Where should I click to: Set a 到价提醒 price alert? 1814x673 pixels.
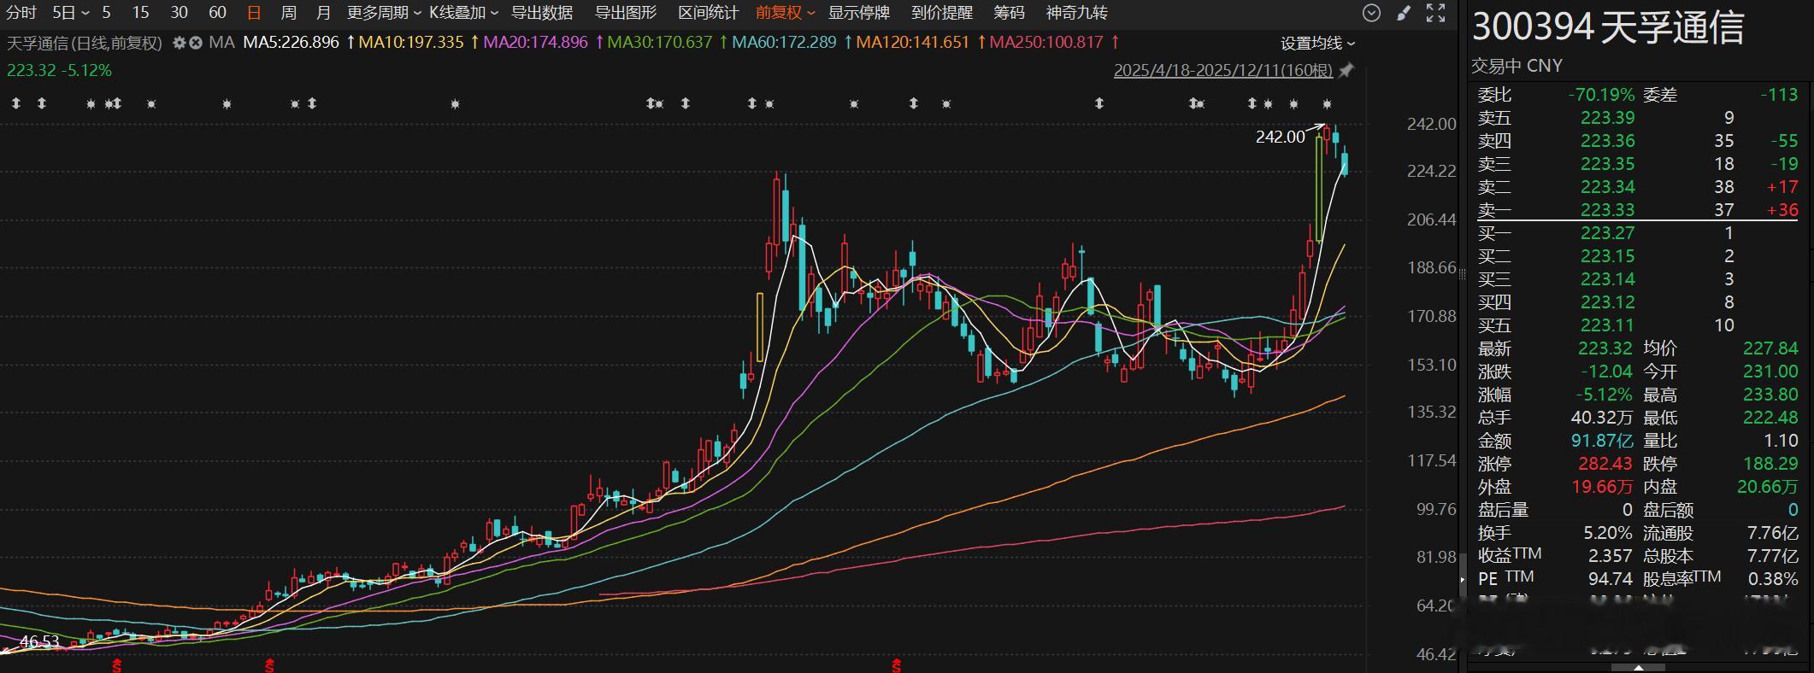coord(942,13)
